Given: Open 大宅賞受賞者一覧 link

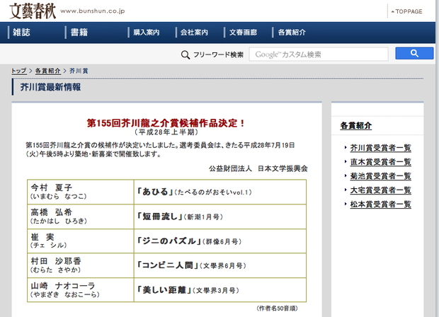Looking at the screenshot, I should tap(380, 190).
